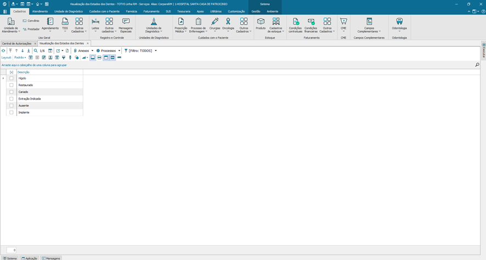The height and width of the screenshot is (260, 486).
Task: Open Mensagens Especiais in the ribbon
Action: [x=126, y=25]
